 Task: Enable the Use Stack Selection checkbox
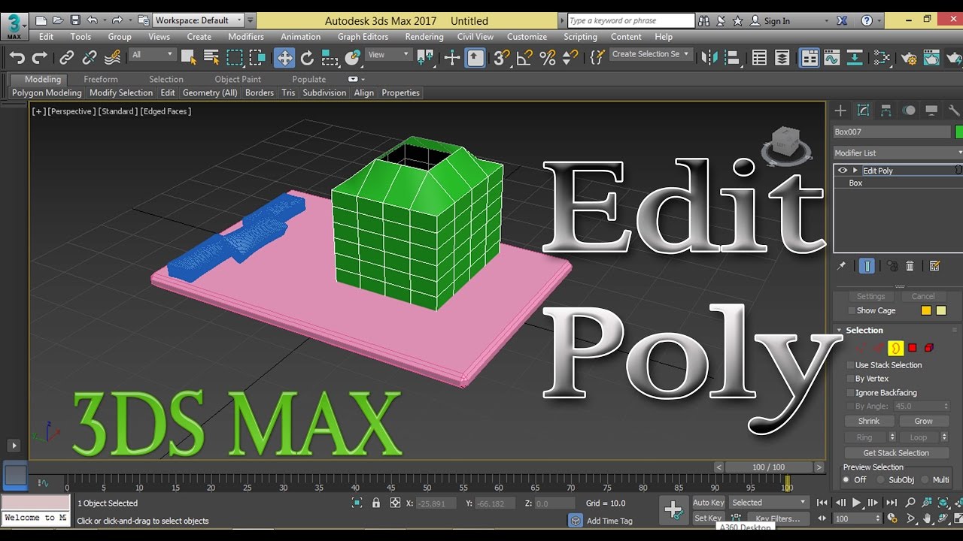[x=850, y=365]
